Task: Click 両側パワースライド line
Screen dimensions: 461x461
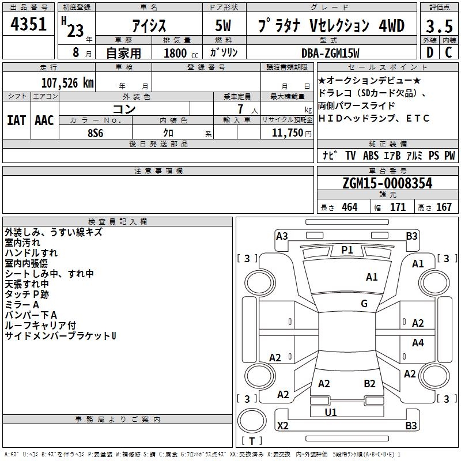Action: pos(356,105)
